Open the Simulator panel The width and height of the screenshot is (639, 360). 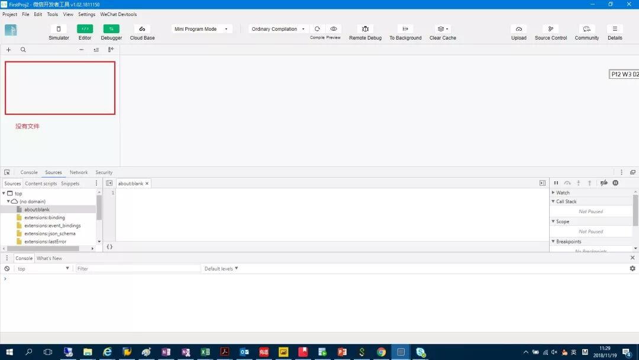point(58,29)
